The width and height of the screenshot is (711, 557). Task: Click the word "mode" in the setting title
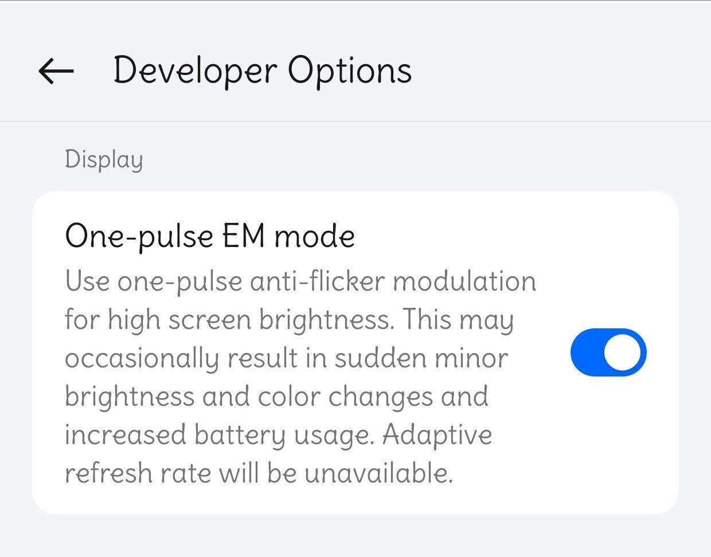point(314,236)
